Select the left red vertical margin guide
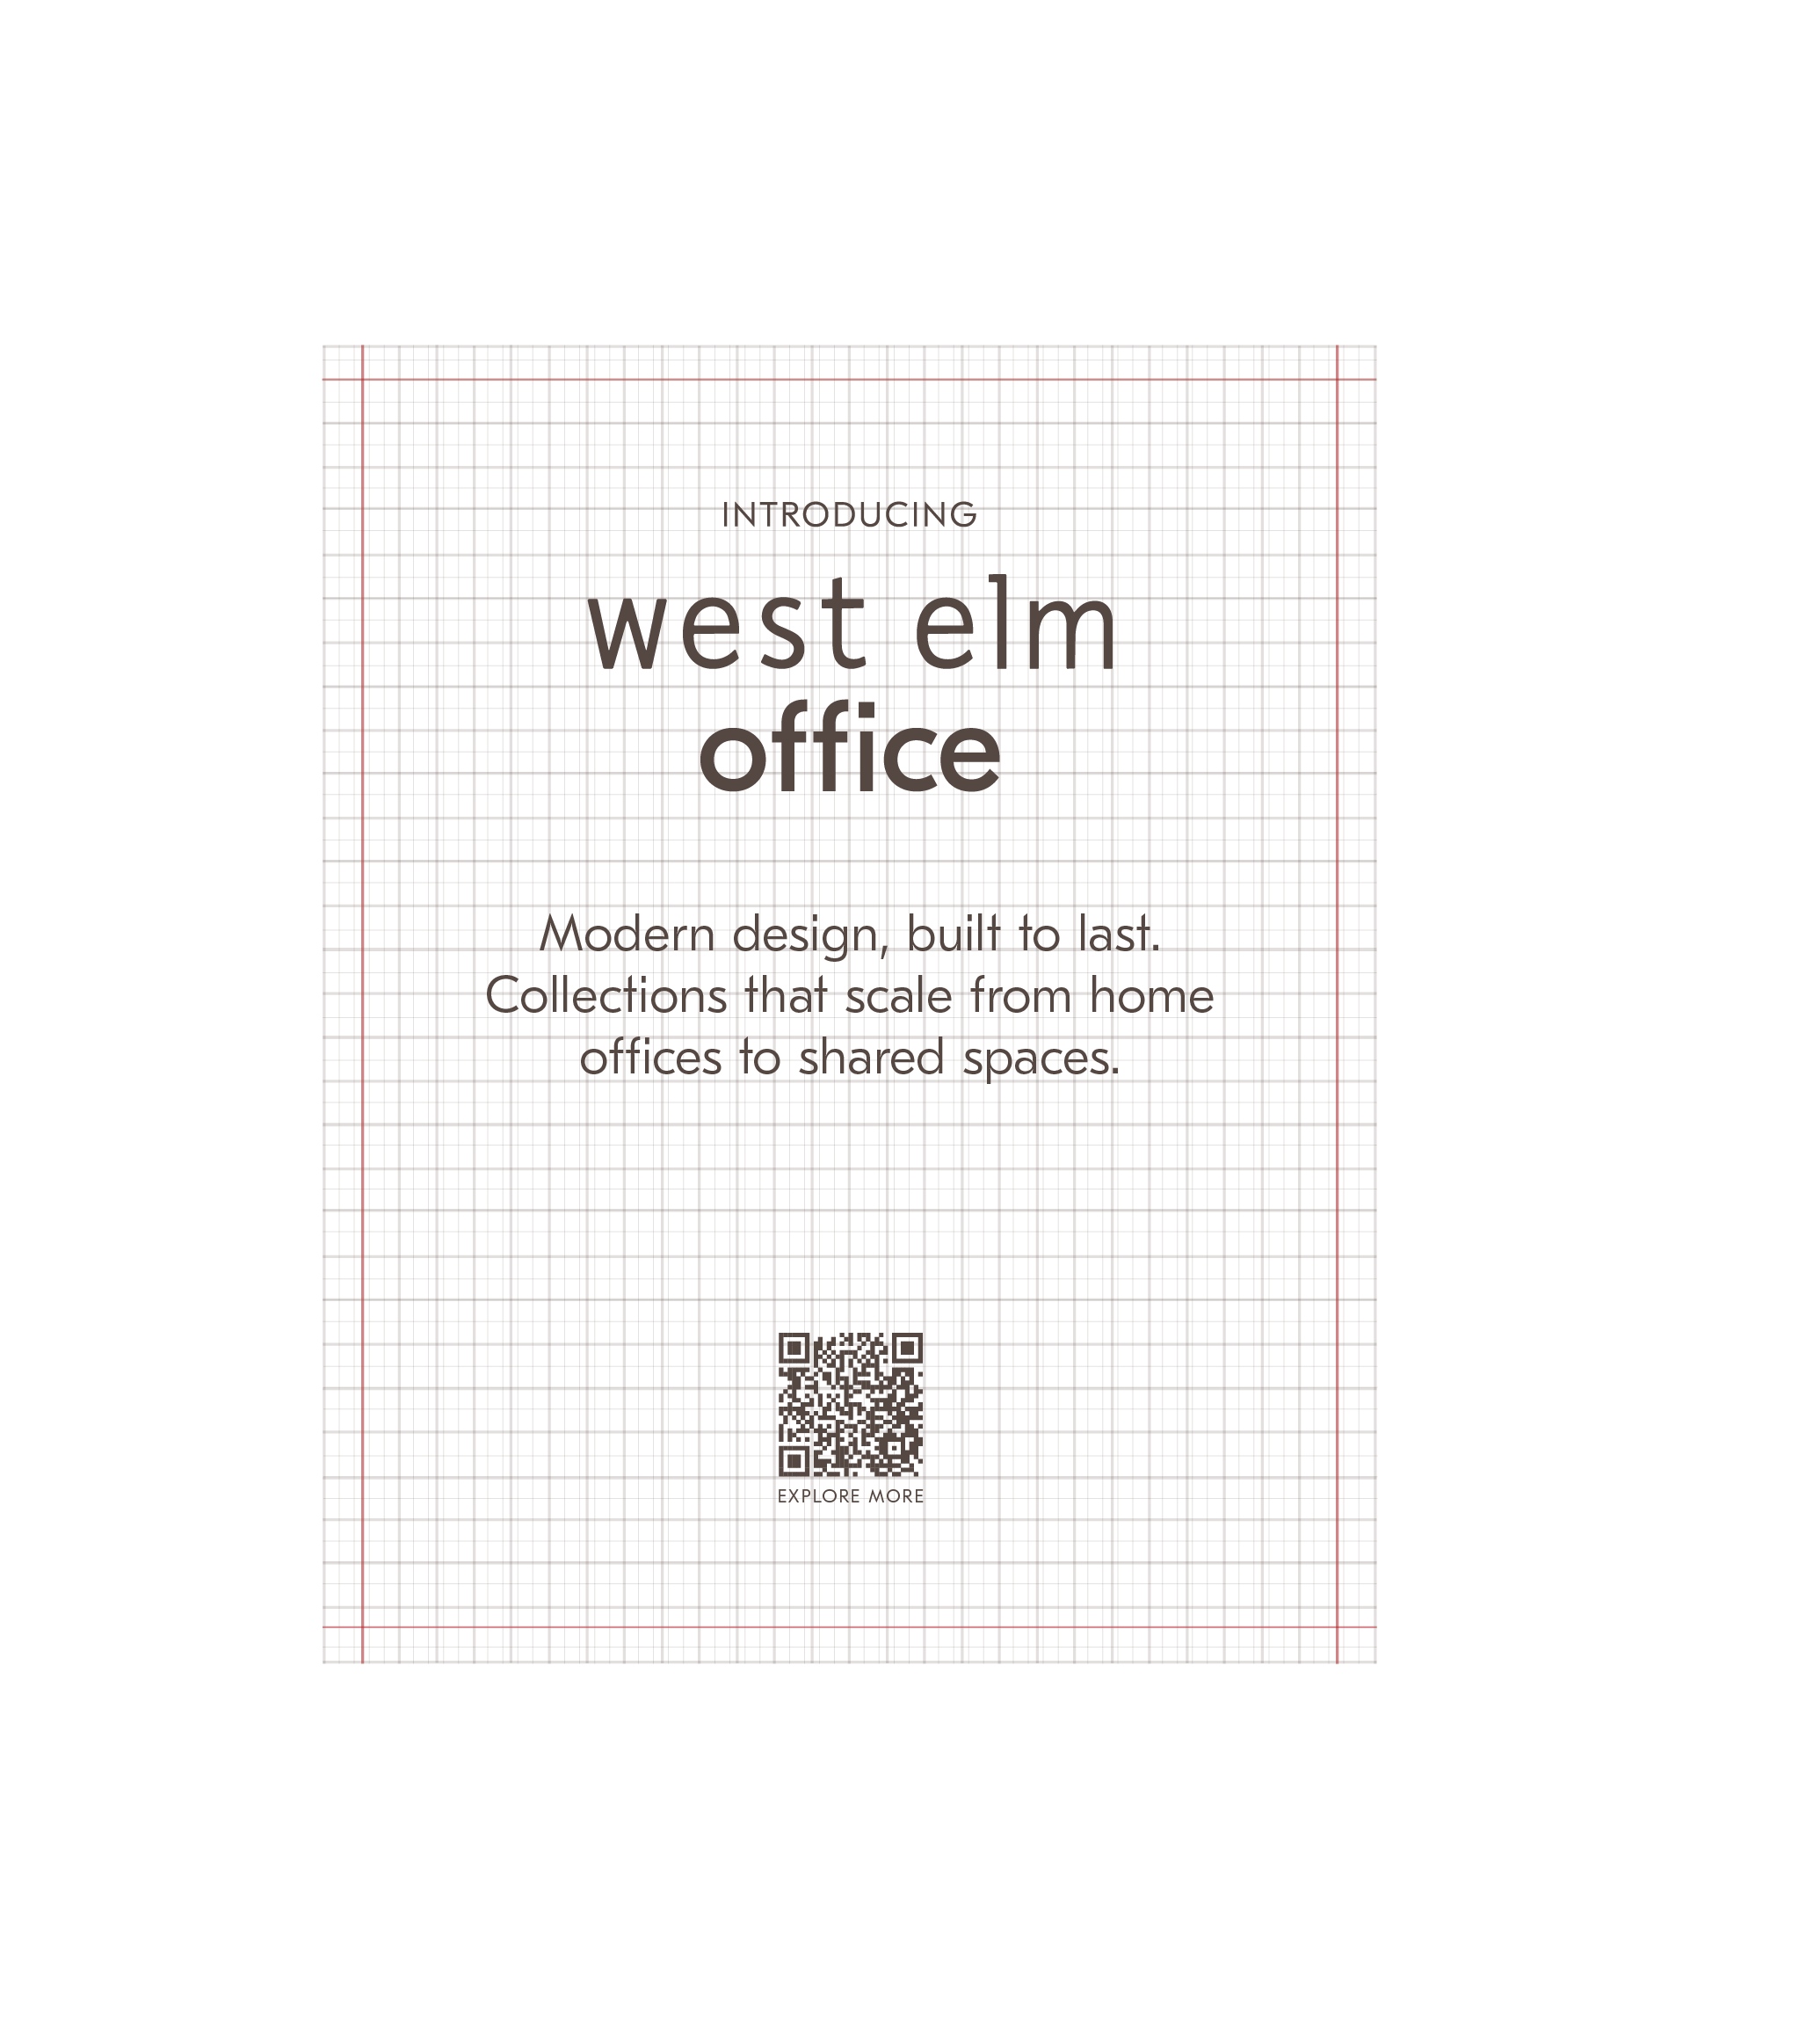Screen dimensions: 1806x2044 point(363,1000)
